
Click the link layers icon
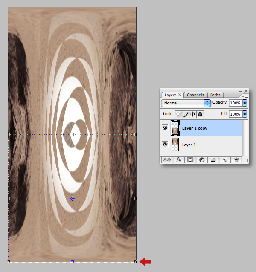point(167,160)
